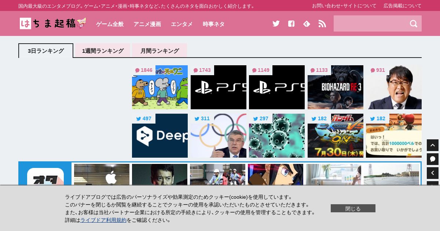The height and width of the screenshot is (231, 440).
Task: Open the Apple store thumbnail in bottom strip
Action: point(102,175)
